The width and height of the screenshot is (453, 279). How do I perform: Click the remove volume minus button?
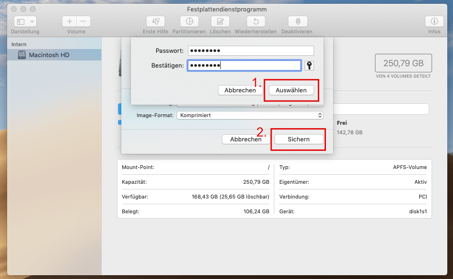point(83,21)
